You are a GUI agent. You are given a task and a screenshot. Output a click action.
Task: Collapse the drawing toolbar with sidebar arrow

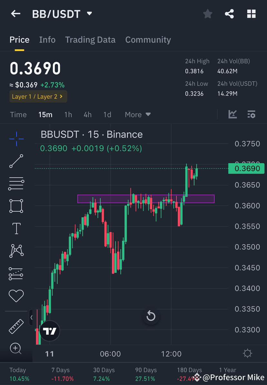coord(32,317)
